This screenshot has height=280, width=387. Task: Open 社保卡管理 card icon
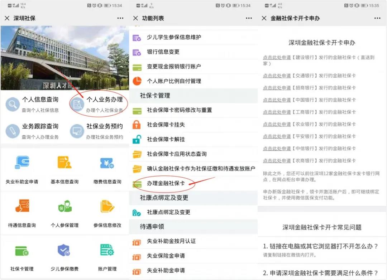[22, 251]
